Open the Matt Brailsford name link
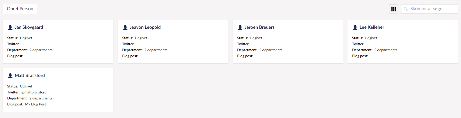 tap(30, 75)
